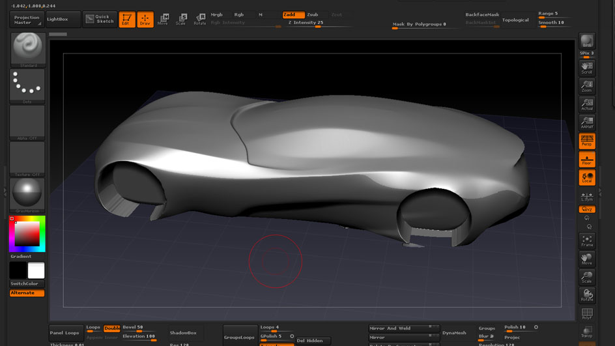
Task: Toggle Topological option
Action: click(515, 20)
